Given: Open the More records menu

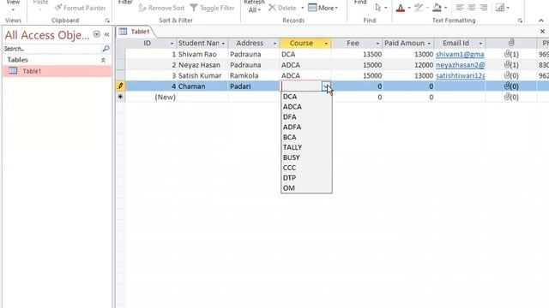Looking at the screenshot, I should [323, 8].
